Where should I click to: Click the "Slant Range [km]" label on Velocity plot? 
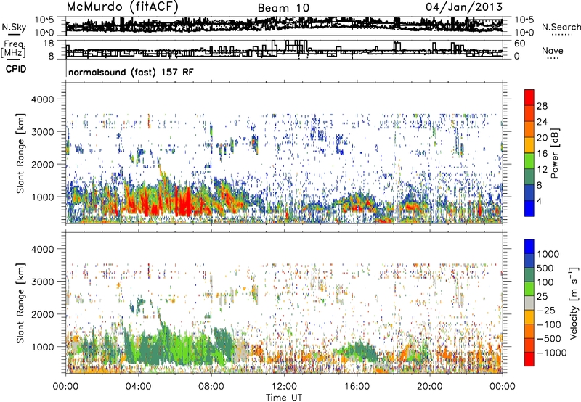pos(21,303)
